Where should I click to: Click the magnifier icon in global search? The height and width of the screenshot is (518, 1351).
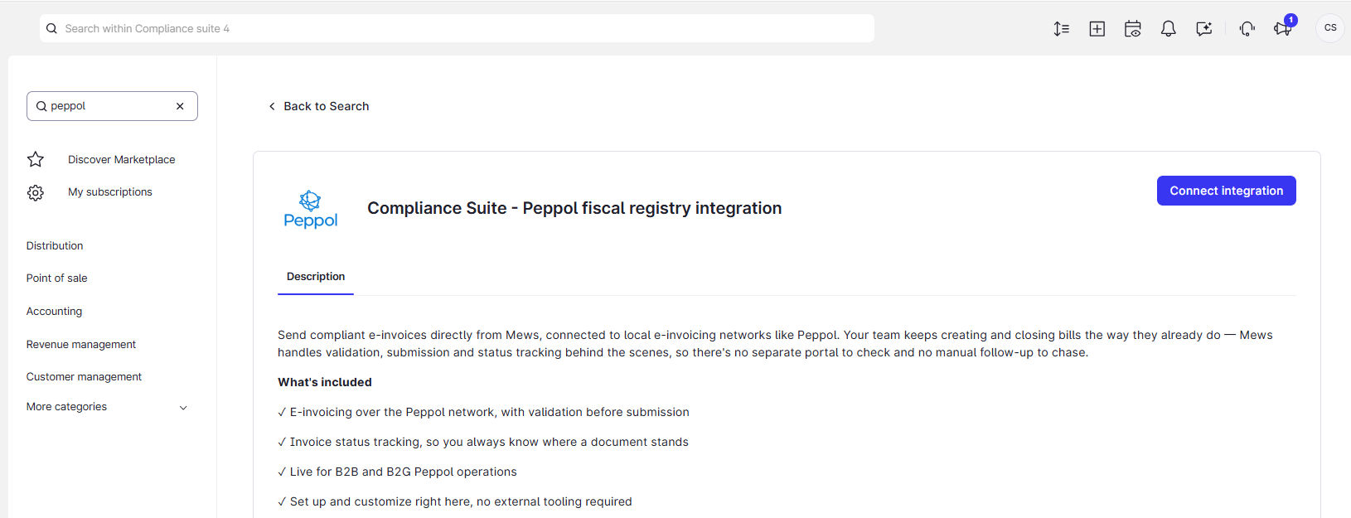click(x=51, y=28)
